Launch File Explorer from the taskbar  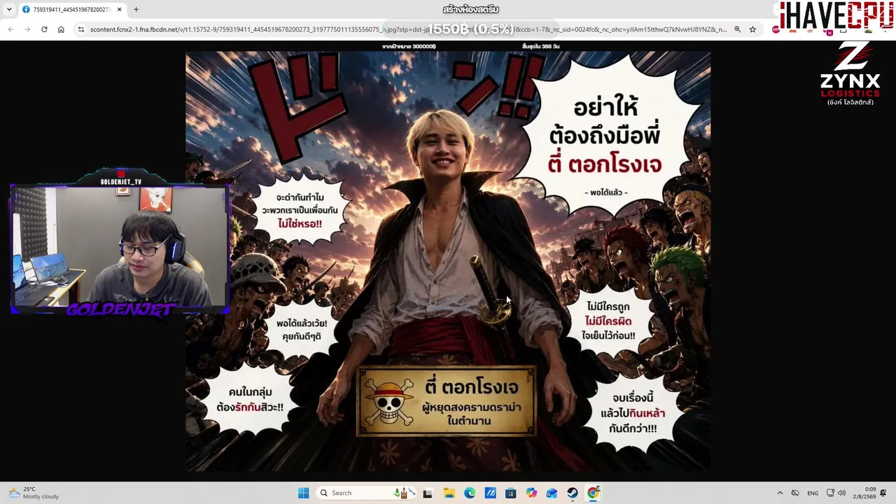coord(449,493)
